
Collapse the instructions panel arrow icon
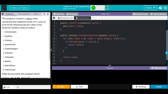click(3, 14)
